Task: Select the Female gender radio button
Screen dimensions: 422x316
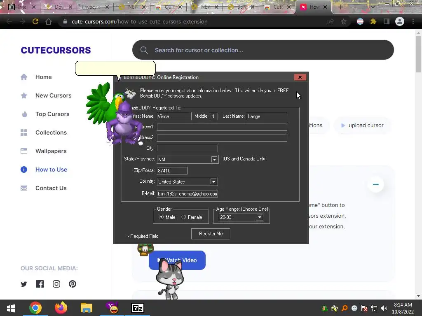Action: click(183, 217)
